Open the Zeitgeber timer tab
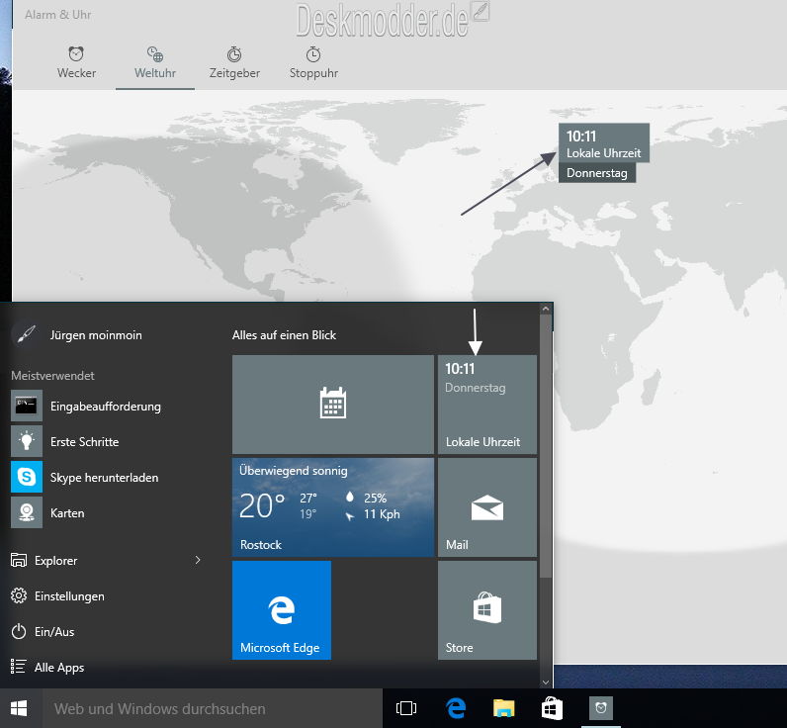Viewport: 787px width, 728px height. [x=234, y=62]
